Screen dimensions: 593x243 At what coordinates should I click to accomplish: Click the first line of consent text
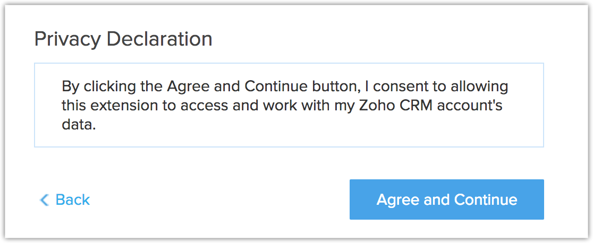pos(285,86)
